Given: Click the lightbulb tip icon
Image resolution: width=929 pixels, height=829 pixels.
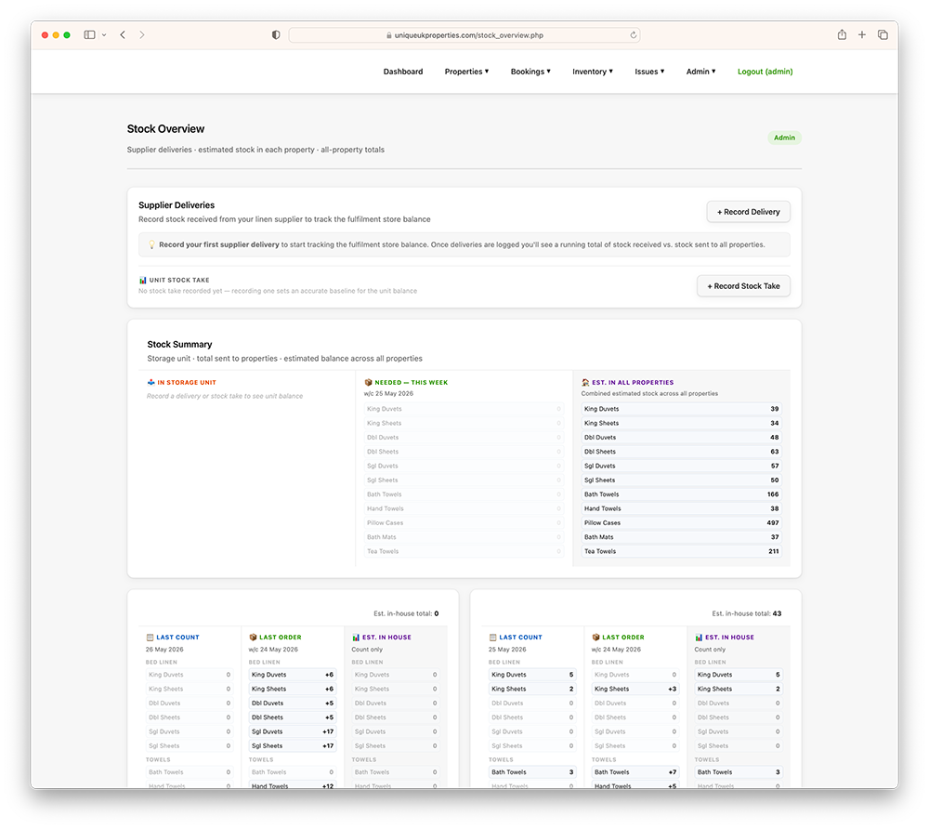Looking at the screenshot, I should click(151, 244).
